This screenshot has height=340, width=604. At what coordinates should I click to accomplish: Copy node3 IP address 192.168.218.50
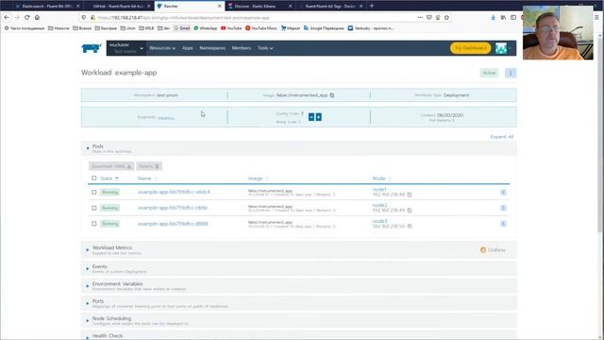tap(410, 227)
